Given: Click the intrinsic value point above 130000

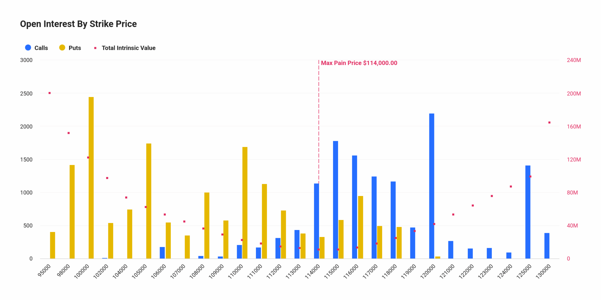Looking at the screenshot, I should 549,122.
